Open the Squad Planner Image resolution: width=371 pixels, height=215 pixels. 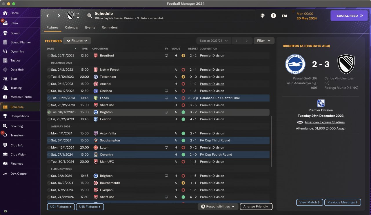point(20,42)
